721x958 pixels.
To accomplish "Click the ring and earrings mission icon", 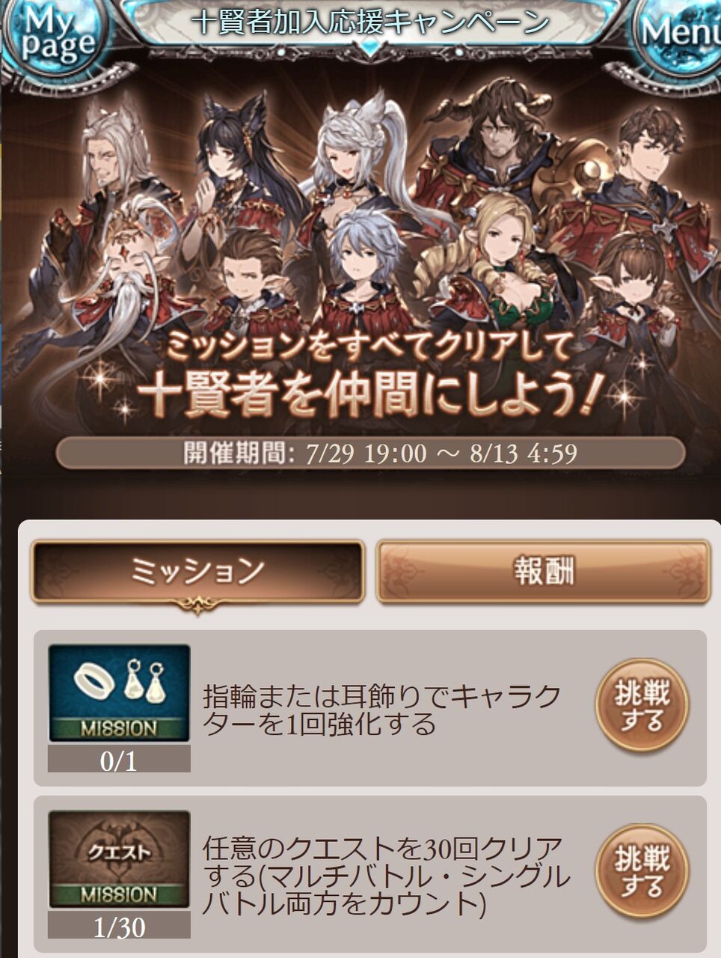I will (x=119, y=693).
